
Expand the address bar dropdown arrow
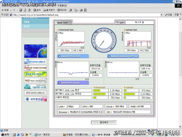pyautogui.click(x=161, y=15)
